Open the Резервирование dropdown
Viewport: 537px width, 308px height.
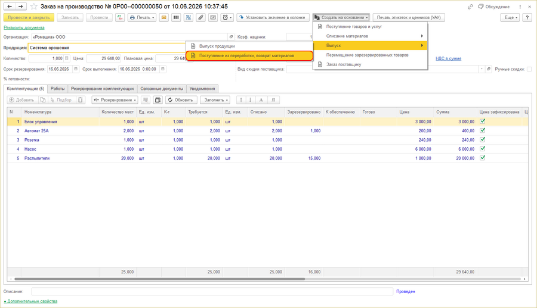(115, 100)
